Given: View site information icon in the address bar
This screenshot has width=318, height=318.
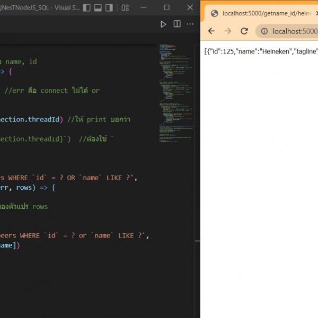Looking at the screenshot, I should 264,31.
